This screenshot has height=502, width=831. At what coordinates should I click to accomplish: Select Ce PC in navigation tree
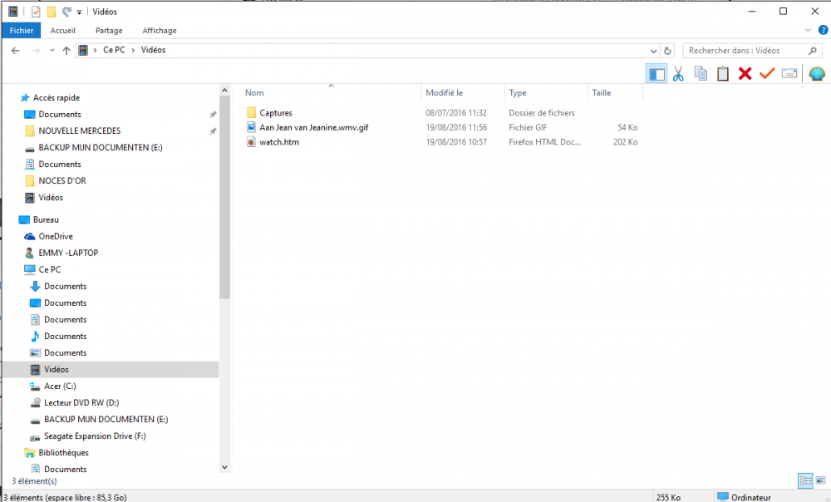click(x=49, y=269)
